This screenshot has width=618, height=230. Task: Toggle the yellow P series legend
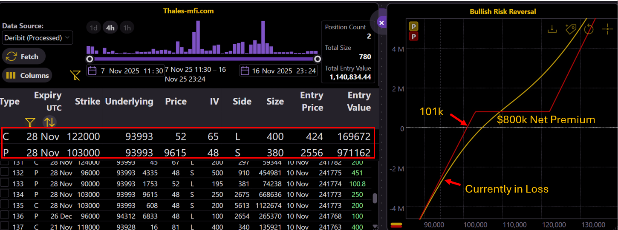coord(413,26)
